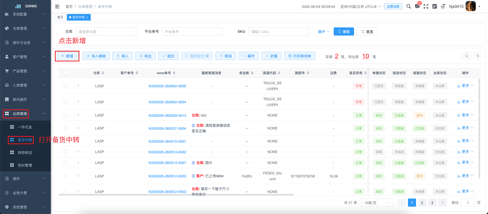Screen dimensions: 488x214
Task: Collapse the sidebar with the hamburger icon
Action: coord(57,7)
